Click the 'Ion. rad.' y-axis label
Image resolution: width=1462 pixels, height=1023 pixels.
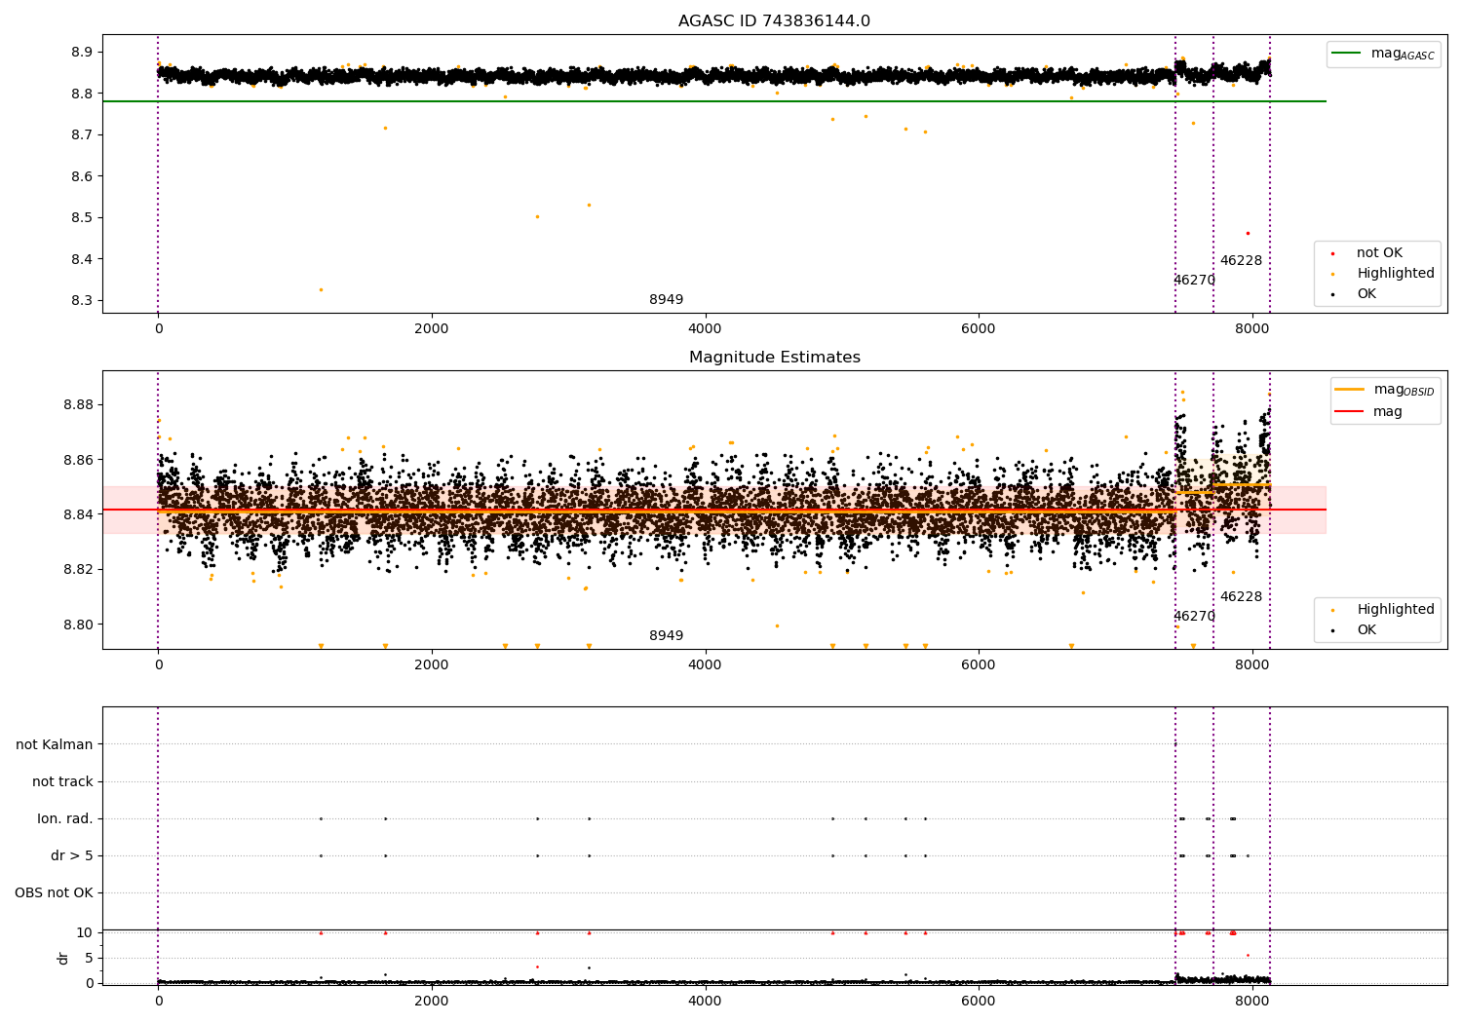click(x=65, y=818)
